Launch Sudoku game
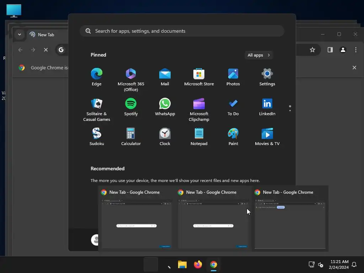This screenshot has width=364, height=273. click(x=97, y=137)
